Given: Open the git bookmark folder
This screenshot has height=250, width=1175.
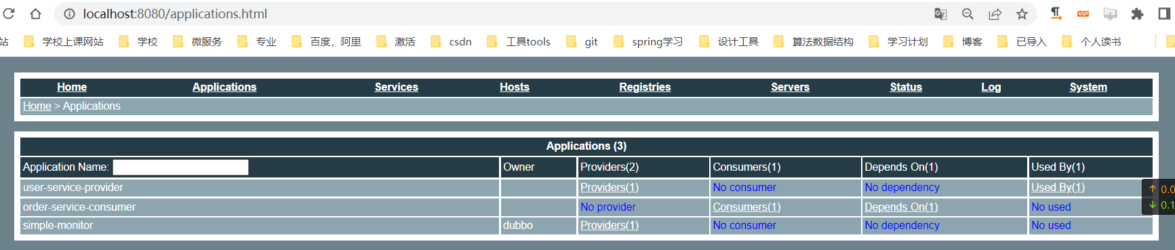Looking at the screenshot, I should (582, 41).
